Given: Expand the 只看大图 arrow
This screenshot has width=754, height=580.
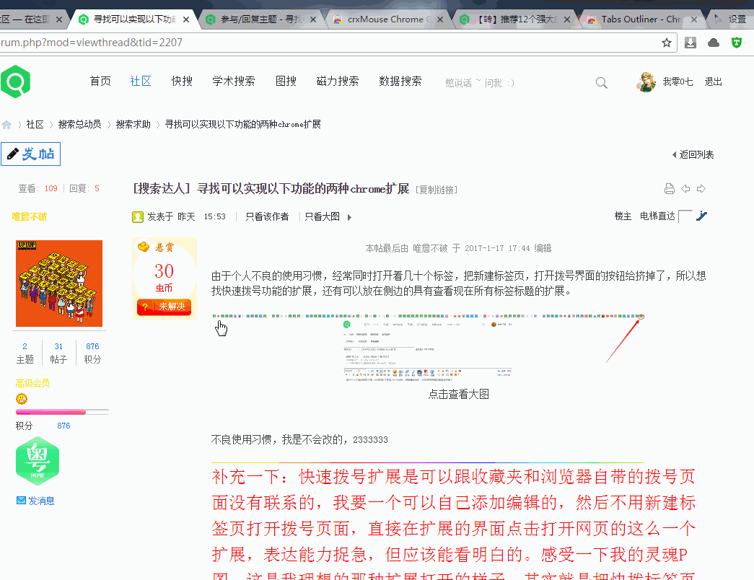Looking at the screenshot, I should click(350, 217).
